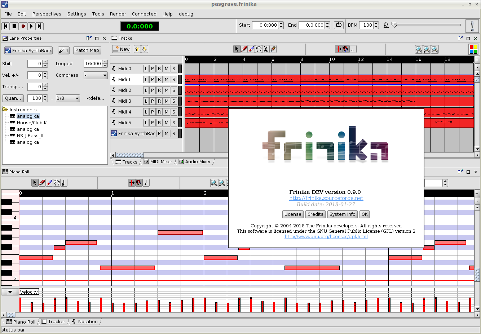Click the metronome volume slider handle
Image resolution: width=481 pixels, height=334 pixels.
[x=394, y=25]
